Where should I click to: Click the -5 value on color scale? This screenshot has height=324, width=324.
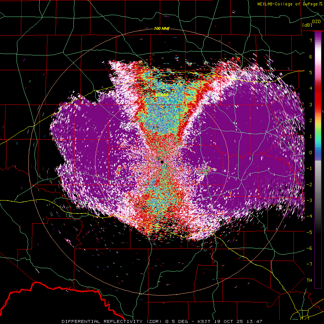(x=309, y=232)
